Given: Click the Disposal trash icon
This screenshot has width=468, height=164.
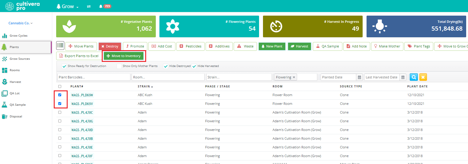Looking at the screenshot, I should pos(5,117).
